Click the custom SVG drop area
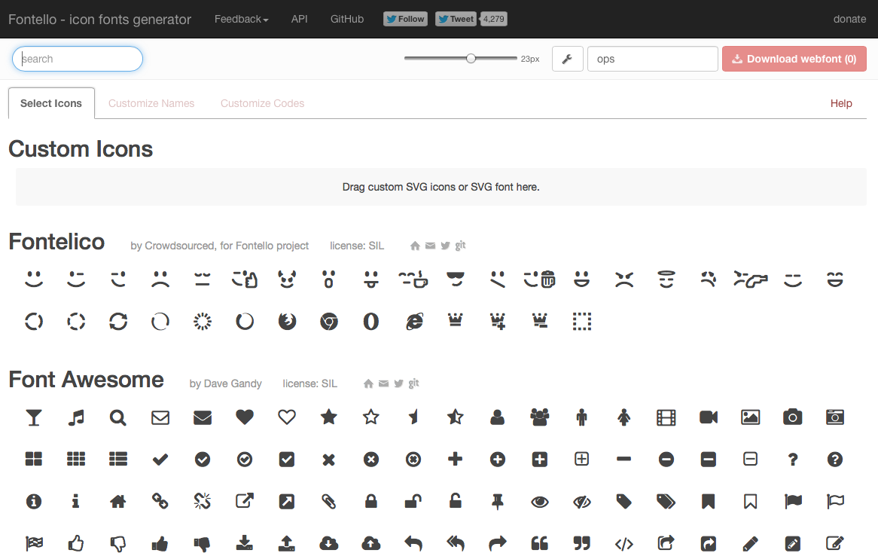 pos(441,187)
